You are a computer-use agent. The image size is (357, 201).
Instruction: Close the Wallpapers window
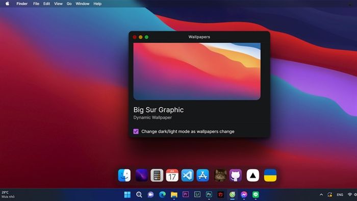click(135, 37)
